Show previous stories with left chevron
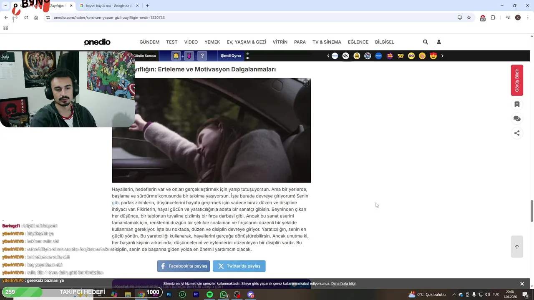 (328, 56)
